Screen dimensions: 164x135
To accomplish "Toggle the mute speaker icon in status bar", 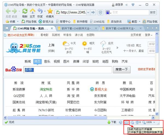I will [x=121, y=122].
